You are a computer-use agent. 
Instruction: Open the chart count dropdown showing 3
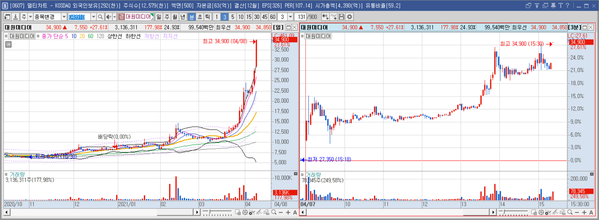point(290,17)
